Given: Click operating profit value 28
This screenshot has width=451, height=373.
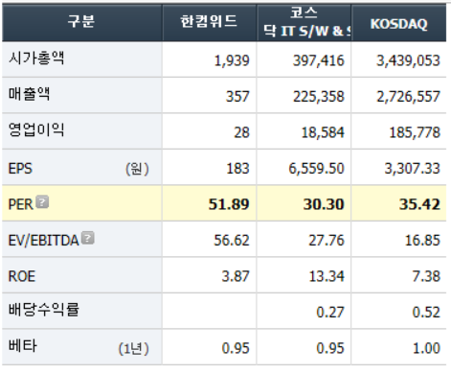Looking at the screenshot, I should [241, 132].
